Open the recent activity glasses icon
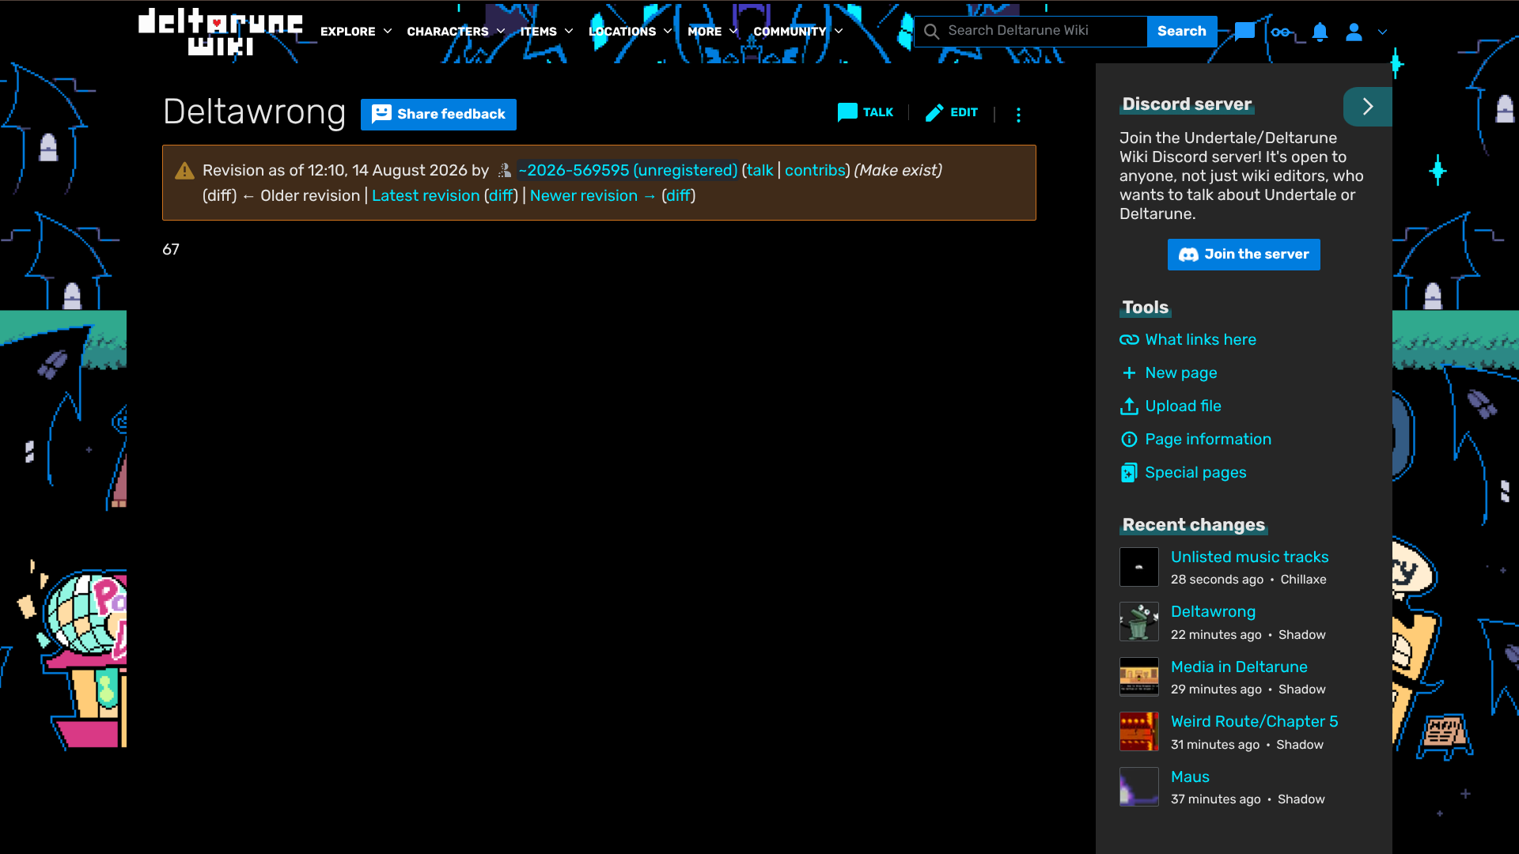Image resolution: width=1519 pixels, height=854 pixels. coord(1282,32)
